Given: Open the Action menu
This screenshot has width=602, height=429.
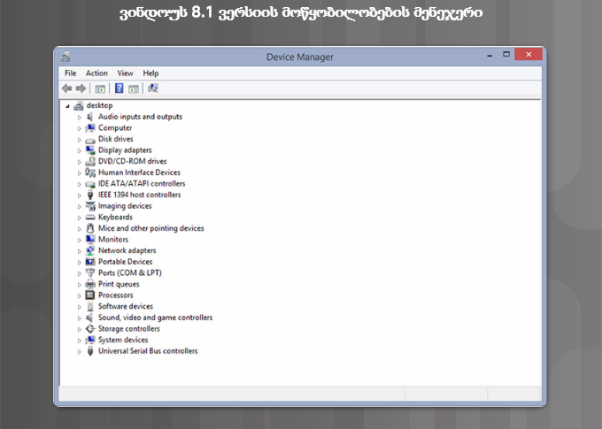Looking at the screenshot, I should tap(96, 73).
